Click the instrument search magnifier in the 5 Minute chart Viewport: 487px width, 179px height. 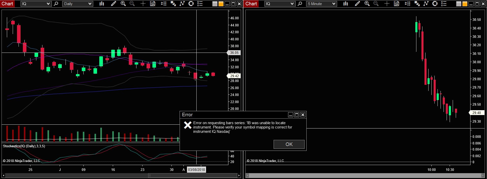point(300,4)
